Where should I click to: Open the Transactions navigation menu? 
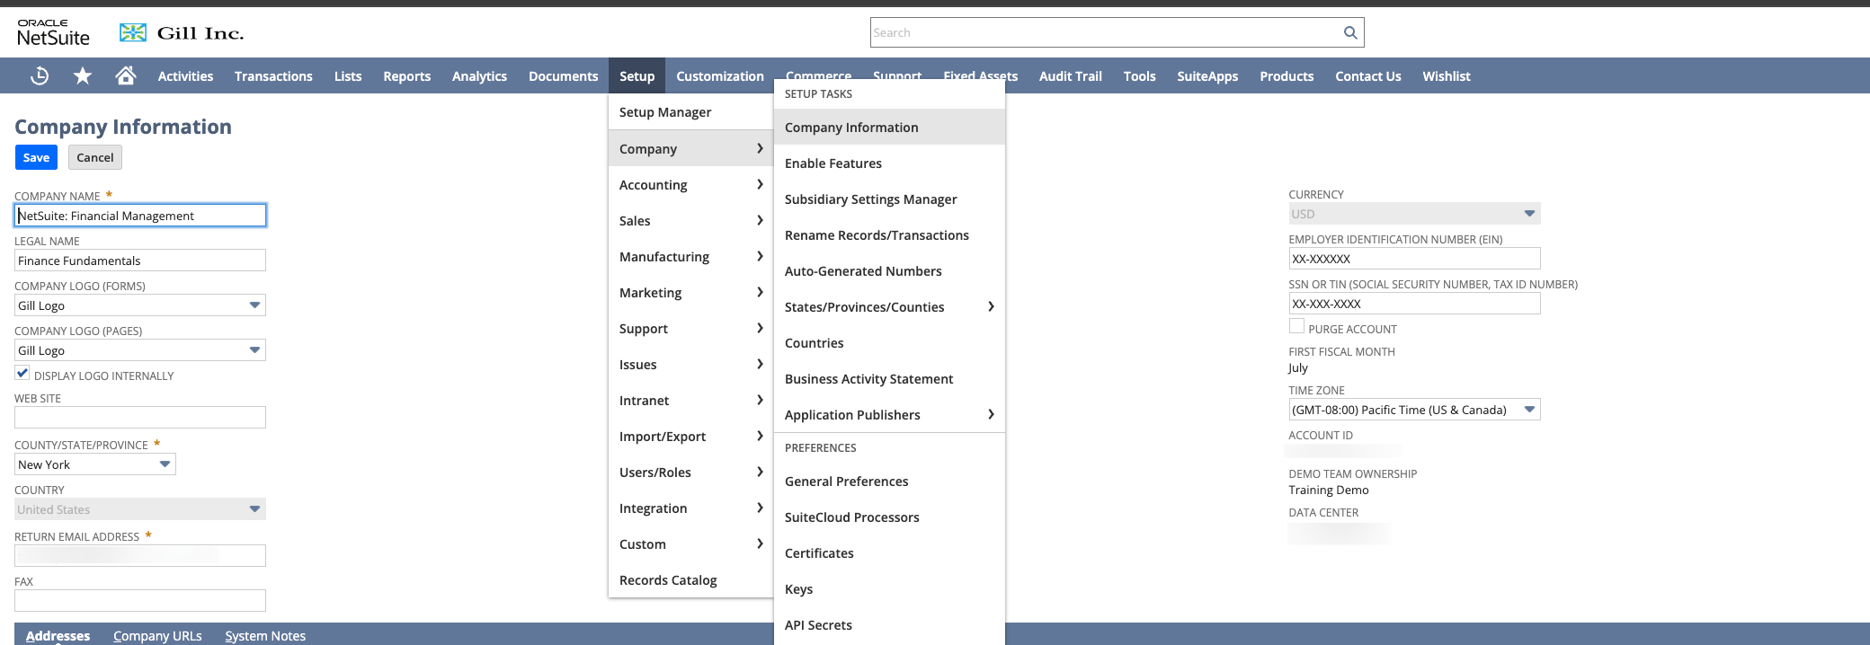[x=273, y=76]
